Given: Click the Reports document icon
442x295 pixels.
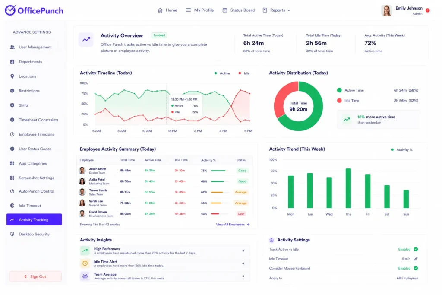Looking at the screenshot, I should pyautogui.click(x=265, y=10).
